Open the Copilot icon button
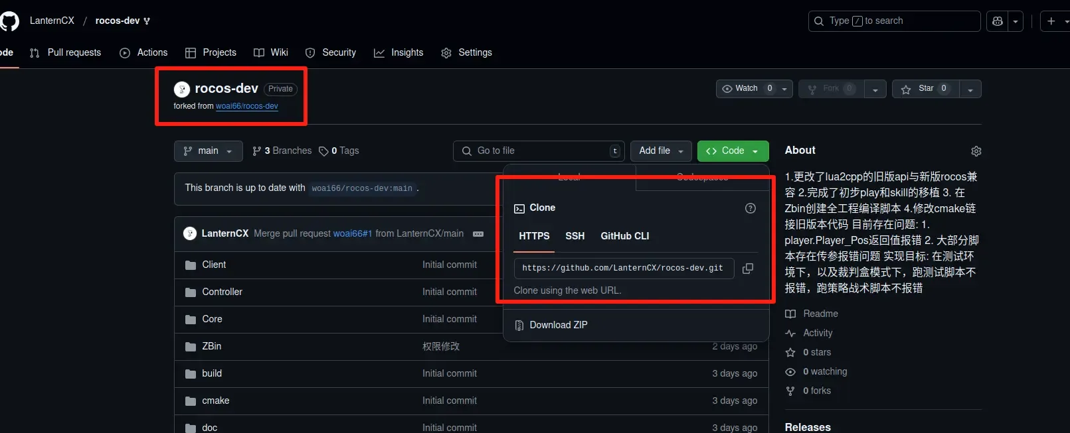Screen dimensions: 1070x433 997,21
